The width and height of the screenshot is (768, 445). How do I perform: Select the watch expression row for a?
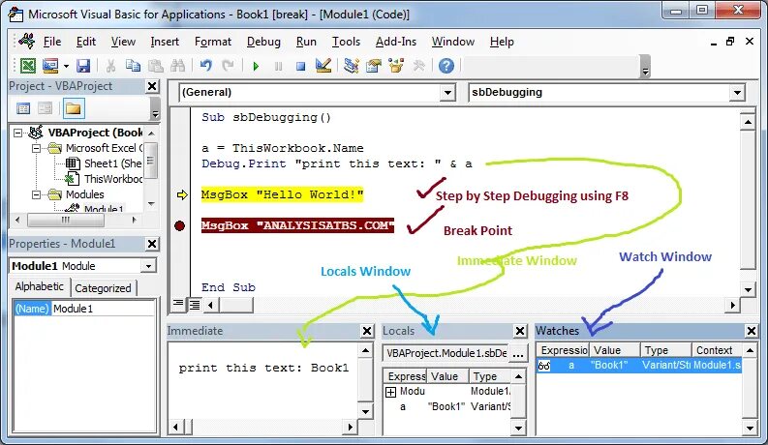tap(639, 366)
